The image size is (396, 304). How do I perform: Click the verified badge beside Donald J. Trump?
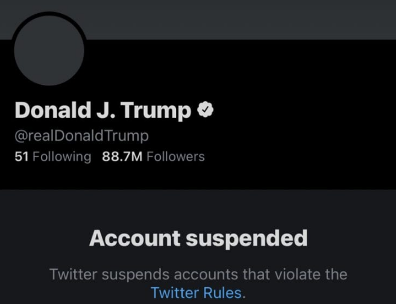[205, 109]
